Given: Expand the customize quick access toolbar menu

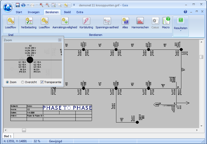Looking at the screenshot, I should coord(74,5).
